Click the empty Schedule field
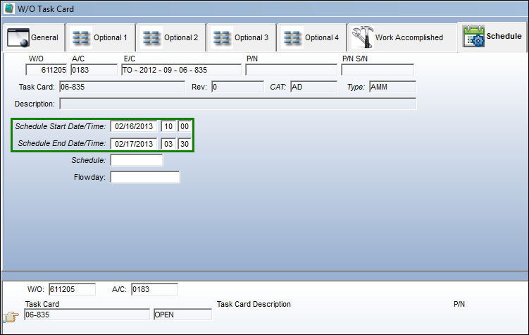 137,160
